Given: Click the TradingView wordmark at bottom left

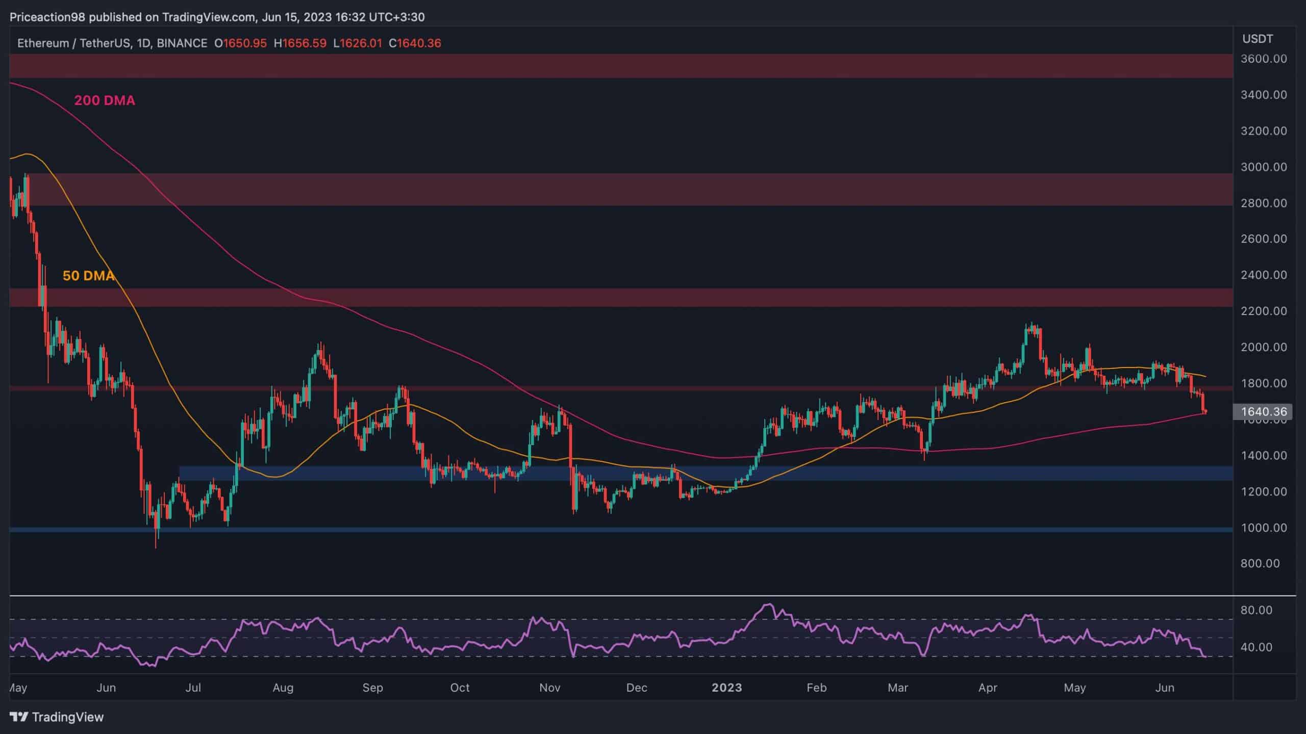Looking at the screenshot, I should tap(68, 717).
